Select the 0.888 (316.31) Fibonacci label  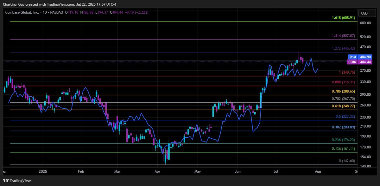tap(343, 82)
